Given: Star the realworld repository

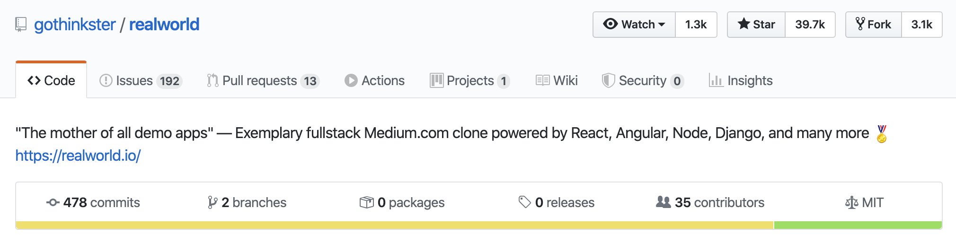Looking at the screenshot, I should pos(756,25).
